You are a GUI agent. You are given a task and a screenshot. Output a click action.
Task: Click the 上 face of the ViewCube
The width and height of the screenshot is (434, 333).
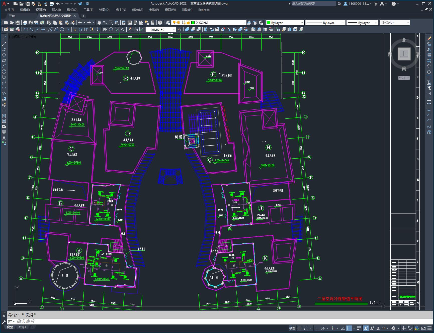coord(404,54)
